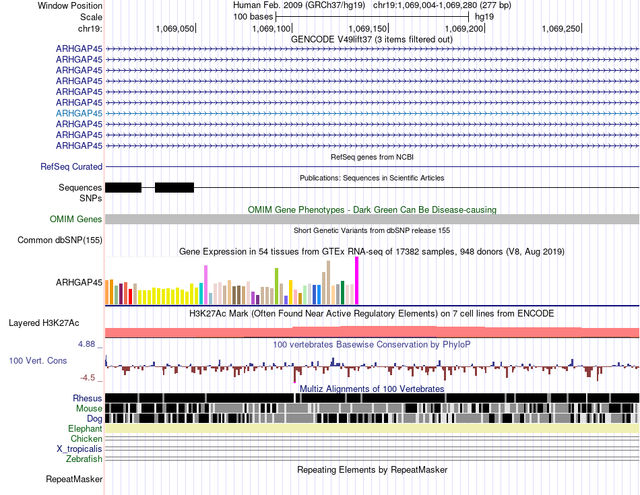This screenshot has height=495, width=640.
Task: Click the cyan GTEx expression bar
Action: pos(201,294)
